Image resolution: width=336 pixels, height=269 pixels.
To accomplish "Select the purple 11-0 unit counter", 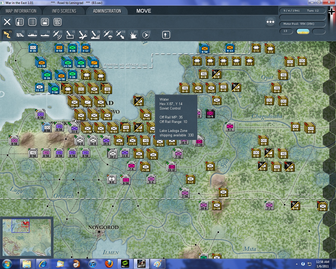I will coord(125,153).
